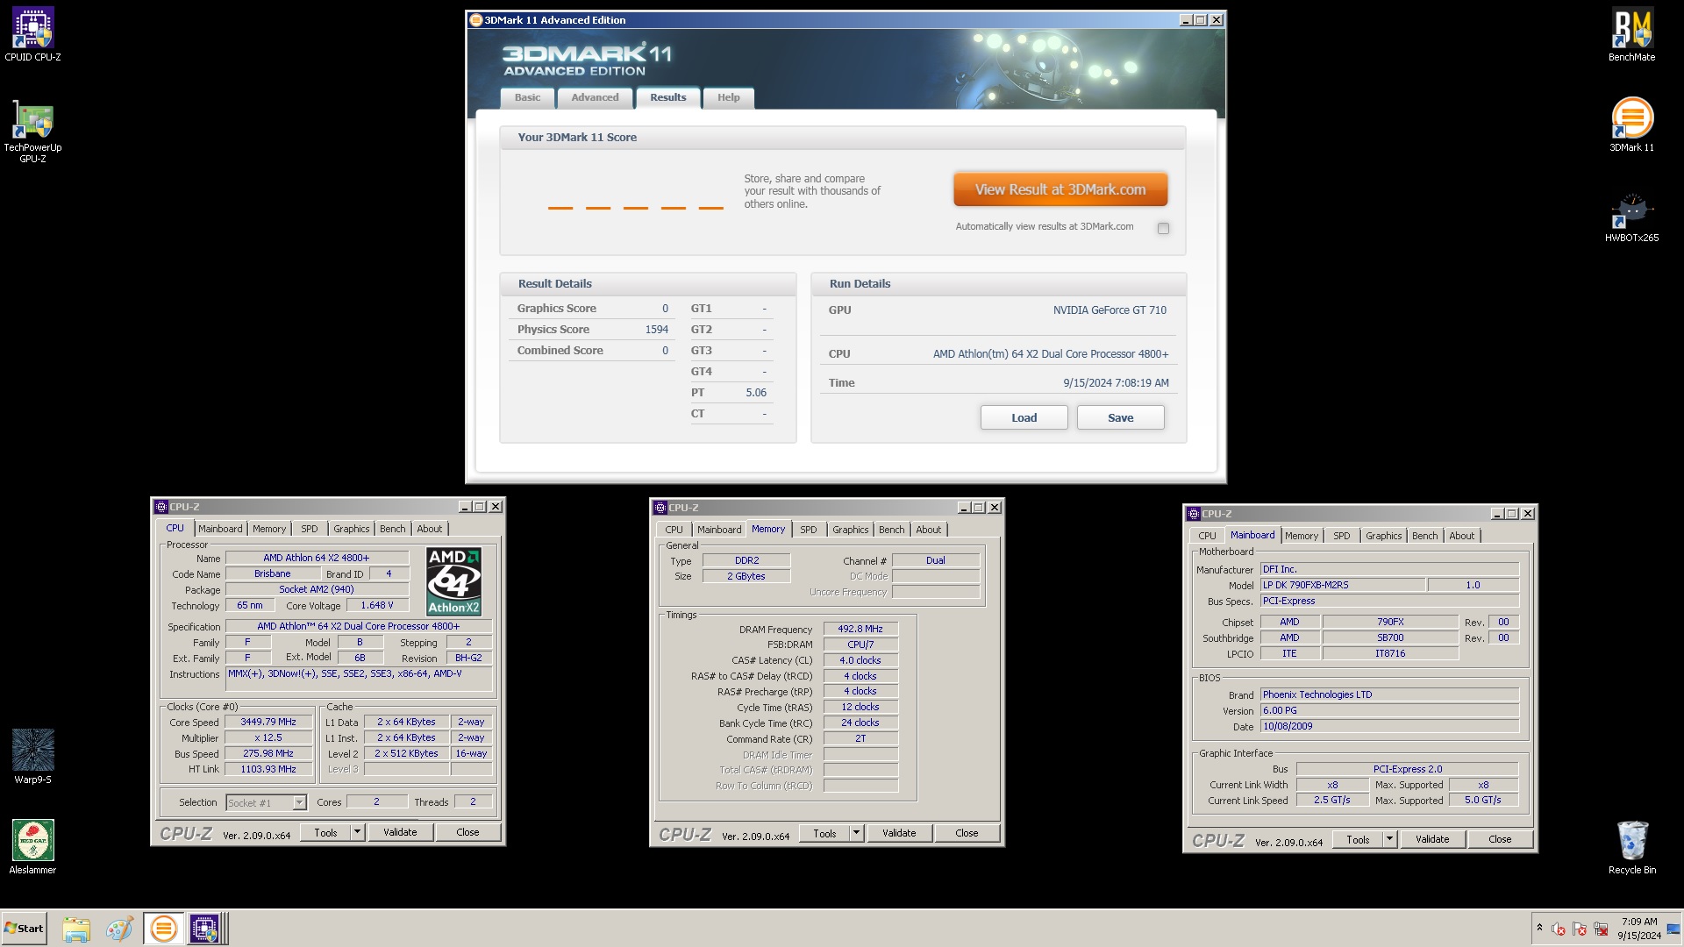Open 3DMark 11 desktop shortcut
This screenshot has width=1684, height=947.
pos(1631,125)
